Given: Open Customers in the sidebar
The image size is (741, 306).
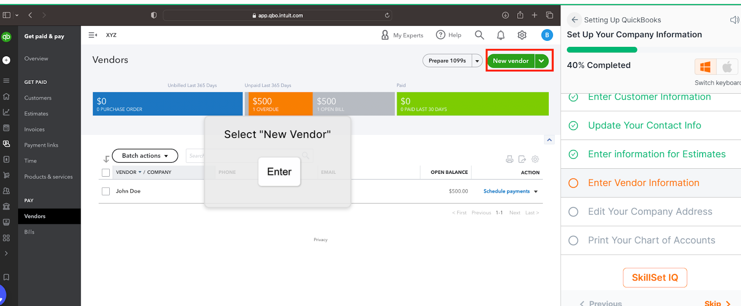Looking at the screenshot, I should tap(38, 98).
